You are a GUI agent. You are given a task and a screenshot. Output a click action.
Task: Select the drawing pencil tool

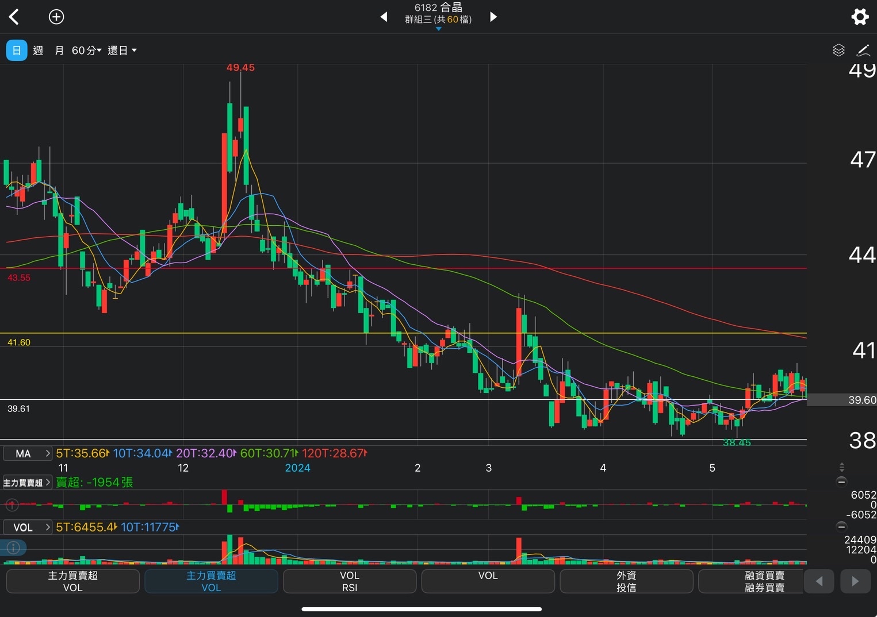(x=863, y=51)
